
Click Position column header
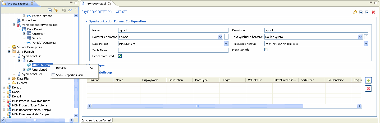100,80
